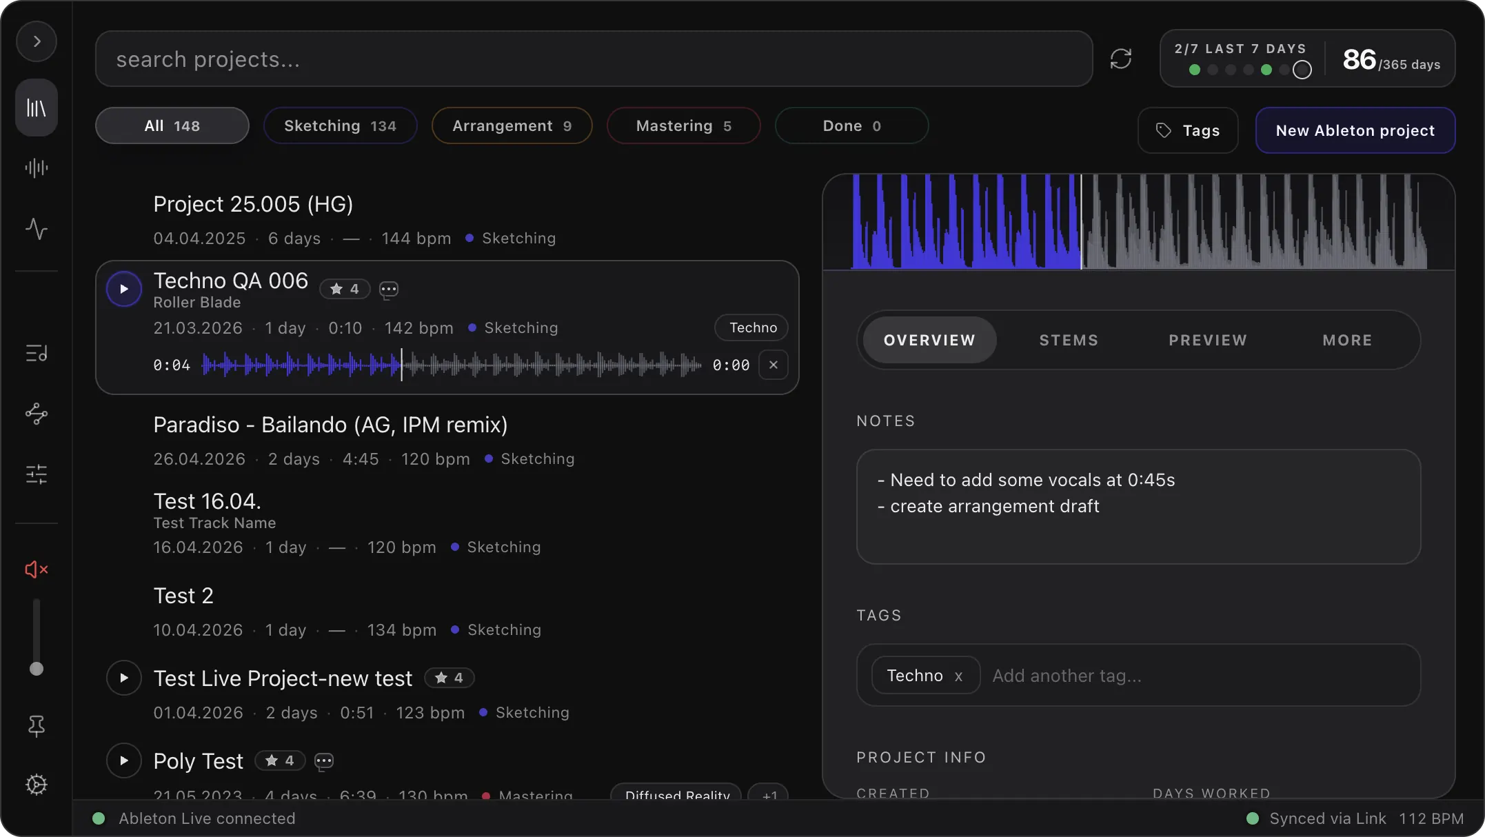The width and height of the screenshot is (1485, 837).
Task: Play the Poly Test project
Action: (x=124, y=760)
